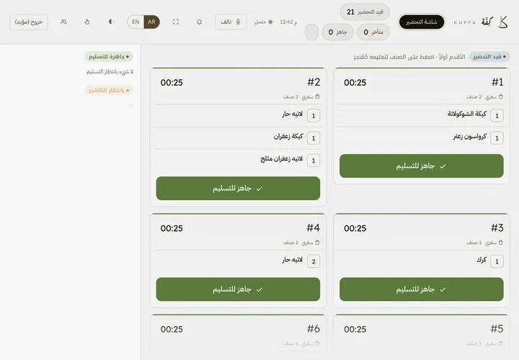Click quantity box 1 beside كيكة الشوكولاتة
Screen dimensions: 519x360
click(497, 116)
